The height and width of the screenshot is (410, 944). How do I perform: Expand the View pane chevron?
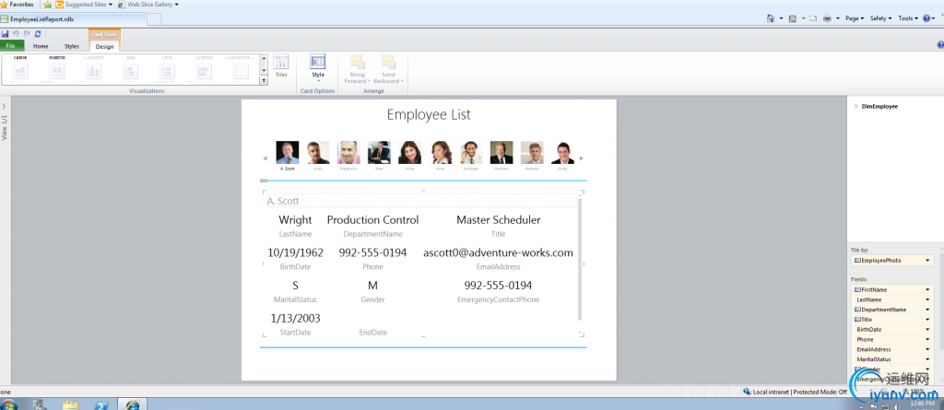point(5,106)
